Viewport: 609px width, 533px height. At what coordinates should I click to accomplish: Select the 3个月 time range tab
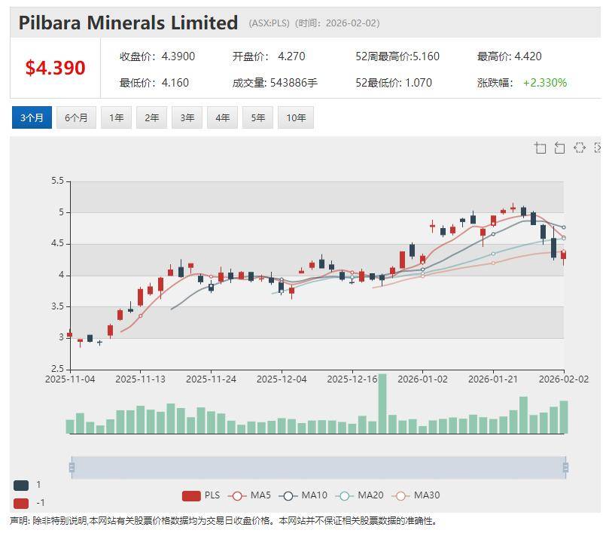(x=32, y=117)
